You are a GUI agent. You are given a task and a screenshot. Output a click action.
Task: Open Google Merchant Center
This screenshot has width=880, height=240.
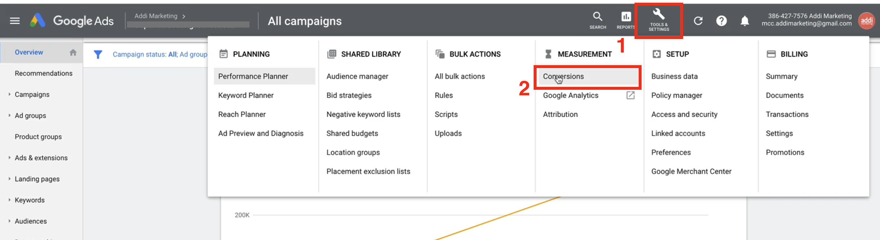tap(691, 172)
